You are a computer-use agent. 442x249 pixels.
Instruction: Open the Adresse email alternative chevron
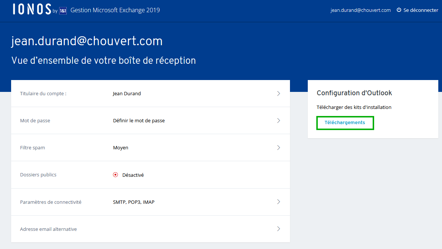[x=278, y=229]
